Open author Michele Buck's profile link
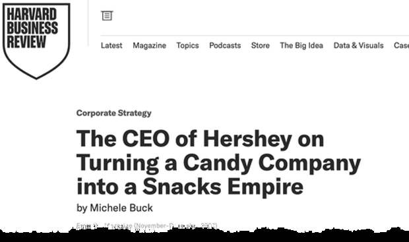 [121, 208]
